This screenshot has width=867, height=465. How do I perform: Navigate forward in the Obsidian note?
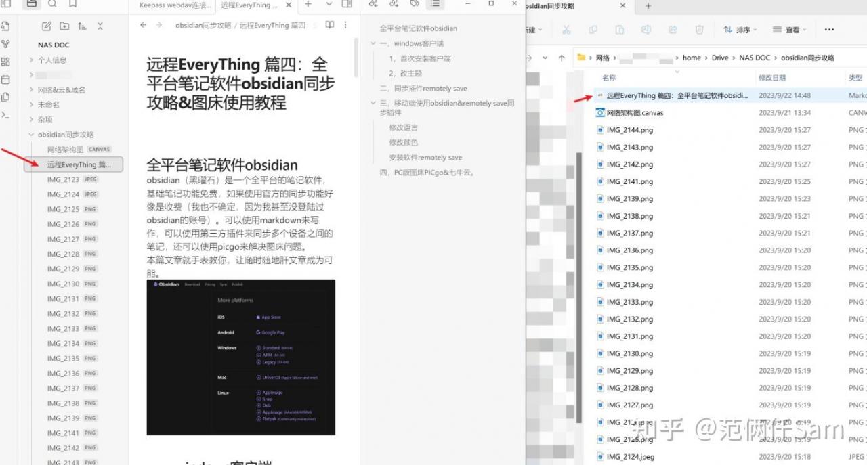[x=159, y=25]
